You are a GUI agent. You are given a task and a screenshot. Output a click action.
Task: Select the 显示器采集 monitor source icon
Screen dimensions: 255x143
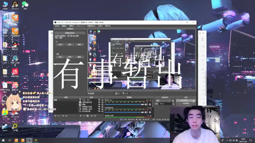[80, 111]
